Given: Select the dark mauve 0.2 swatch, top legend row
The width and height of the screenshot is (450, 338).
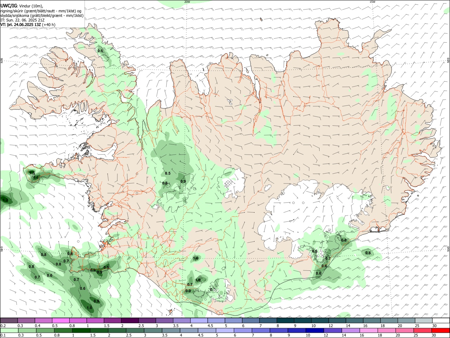Looking at the screenshot, I should point(9,321).
